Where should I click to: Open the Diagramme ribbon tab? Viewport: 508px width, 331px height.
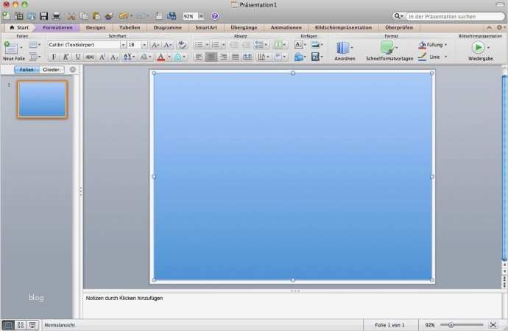[168, 27]
